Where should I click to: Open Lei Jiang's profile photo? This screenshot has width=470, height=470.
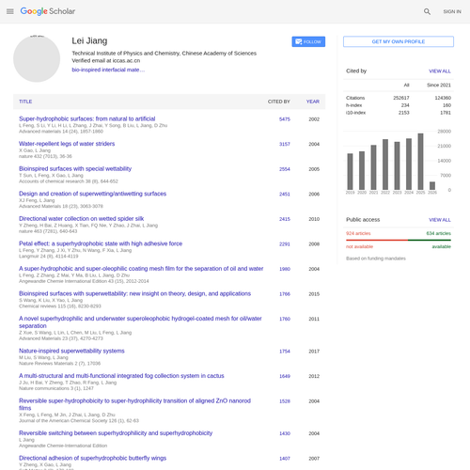coord(37,58)
